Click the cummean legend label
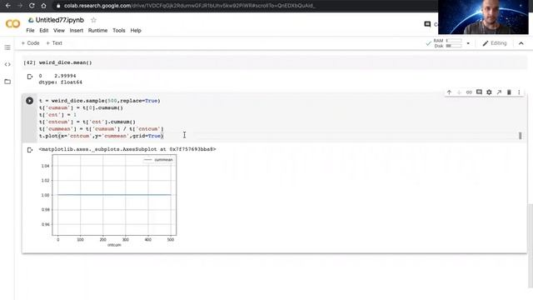The image size is (533, 300). pyautogui.click(x=163, y=160)
